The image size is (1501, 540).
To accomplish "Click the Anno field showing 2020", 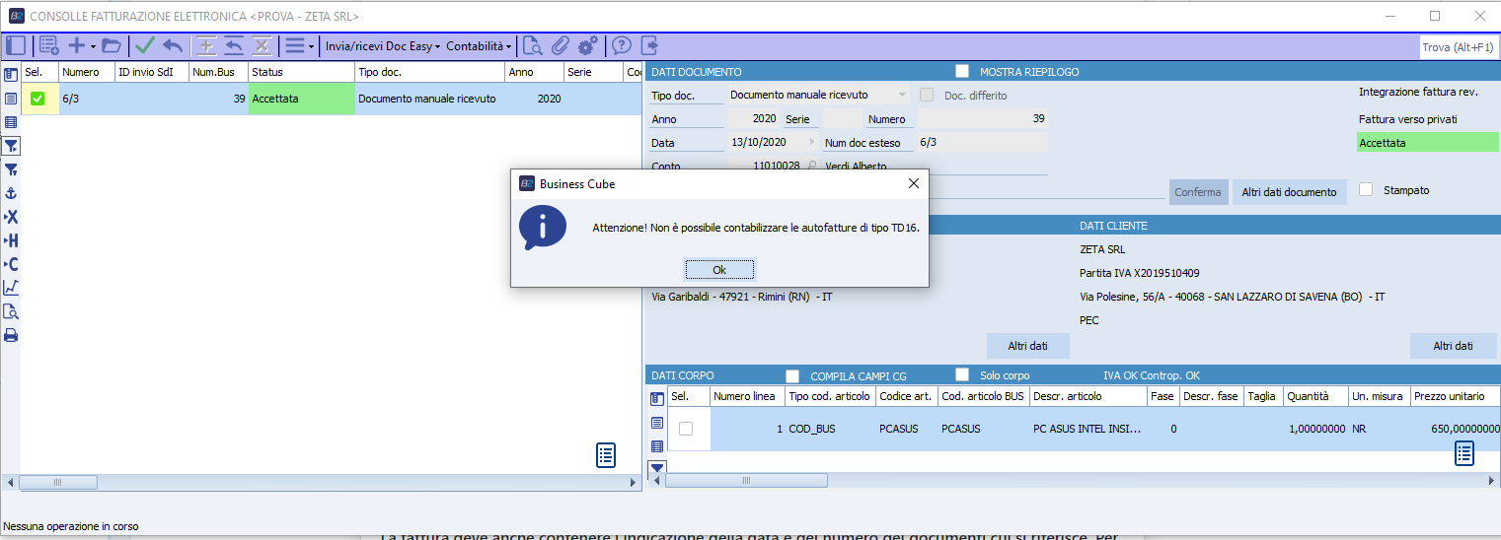I will coord(753,118).
